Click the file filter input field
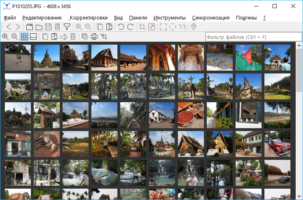303x200 pixels. (x=253, y=37)
